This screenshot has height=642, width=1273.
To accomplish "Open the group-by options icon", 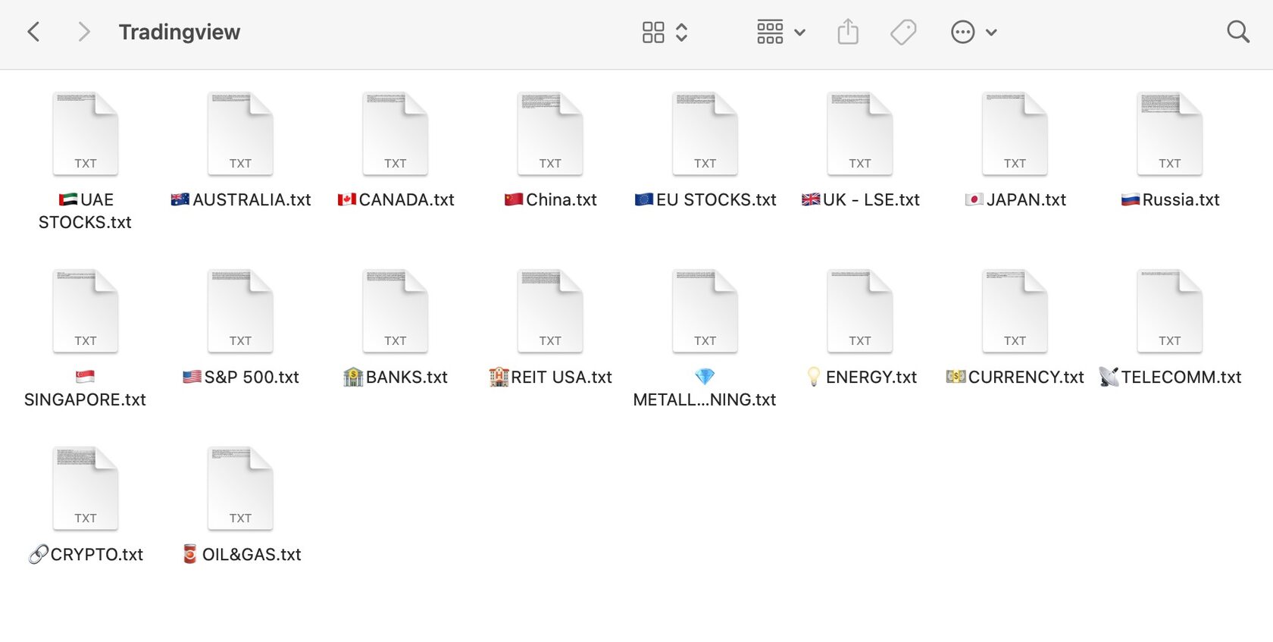I will click(770, 32).
